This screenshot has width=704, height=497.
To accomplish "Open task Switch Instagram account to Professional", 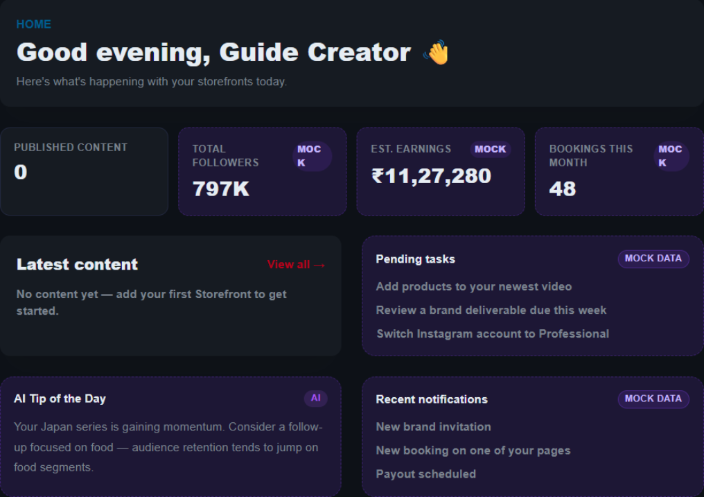I will 493,334.
